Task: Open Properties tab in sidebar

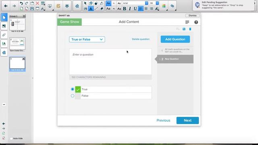Action: (x=4, y=44)
